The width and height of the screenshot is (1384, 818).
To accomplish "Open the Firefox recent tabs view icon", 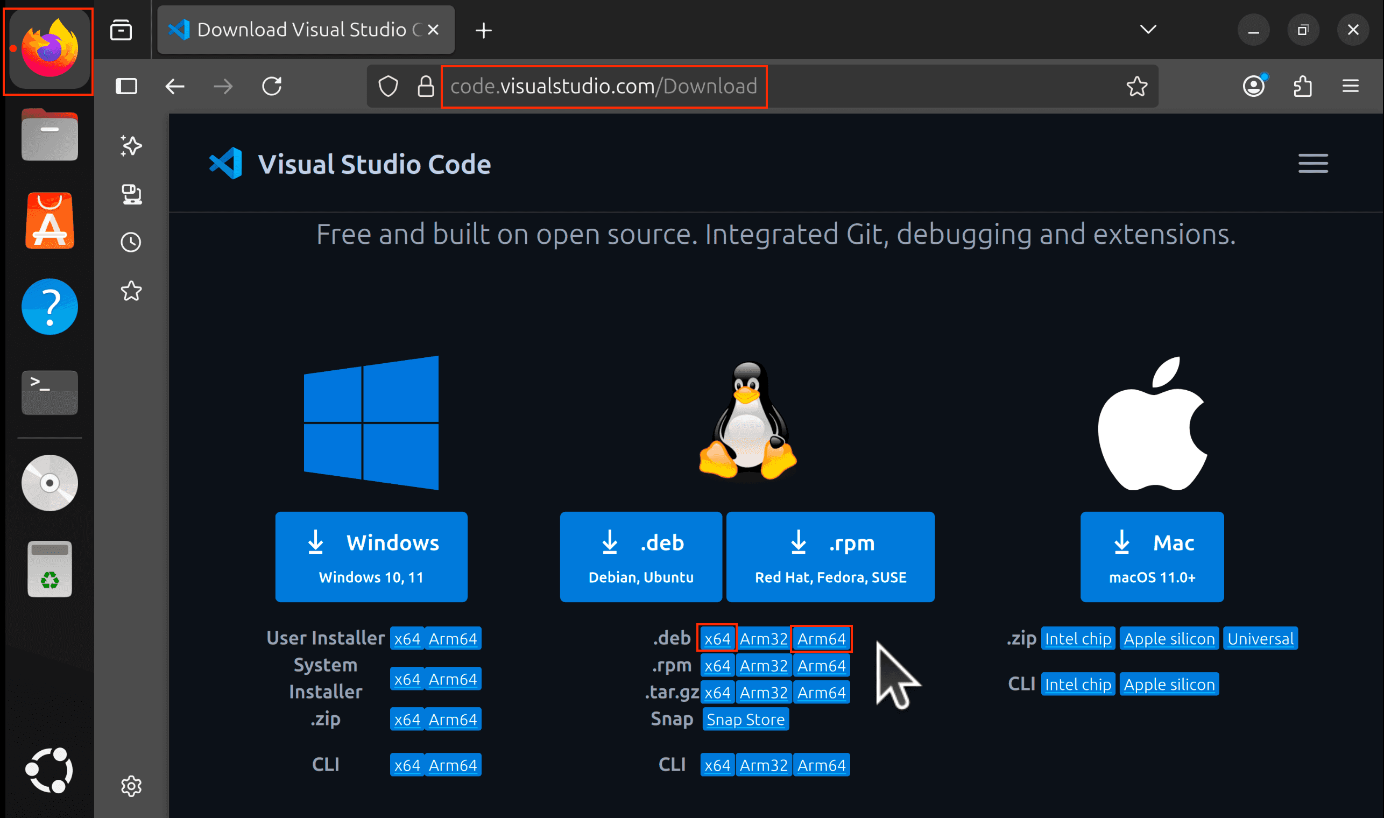I will coord(121,30).
